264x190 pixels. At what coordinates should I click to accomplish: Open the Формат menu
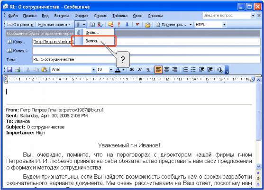(x=82, y=16)
